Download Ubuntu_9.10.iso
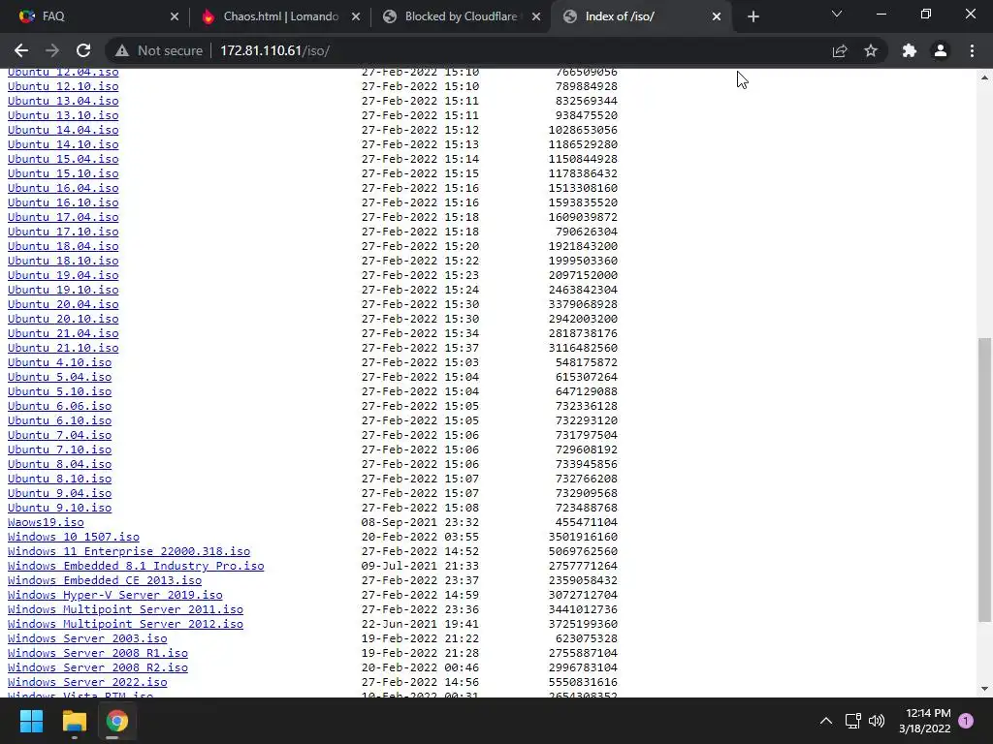Image resolution: width=993 pixels, height=744 pixels. (59, 508)
